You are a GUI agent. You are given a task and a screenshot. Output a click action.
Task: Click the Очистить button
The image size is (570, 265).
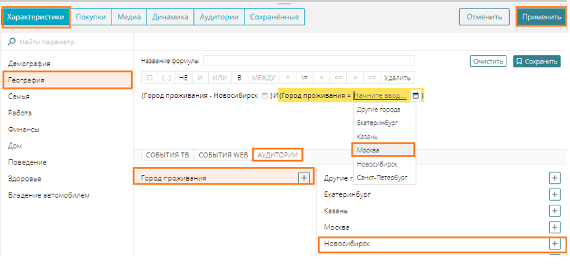488,62
